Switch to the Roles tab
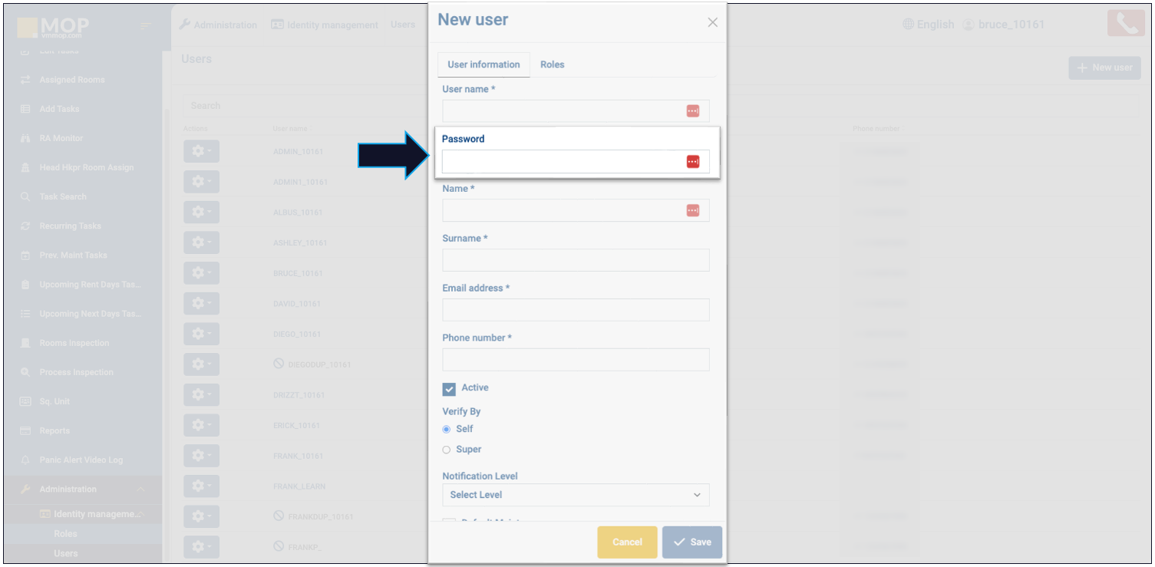This screenshot has height=567, width=1155. [x=552, y=64]
